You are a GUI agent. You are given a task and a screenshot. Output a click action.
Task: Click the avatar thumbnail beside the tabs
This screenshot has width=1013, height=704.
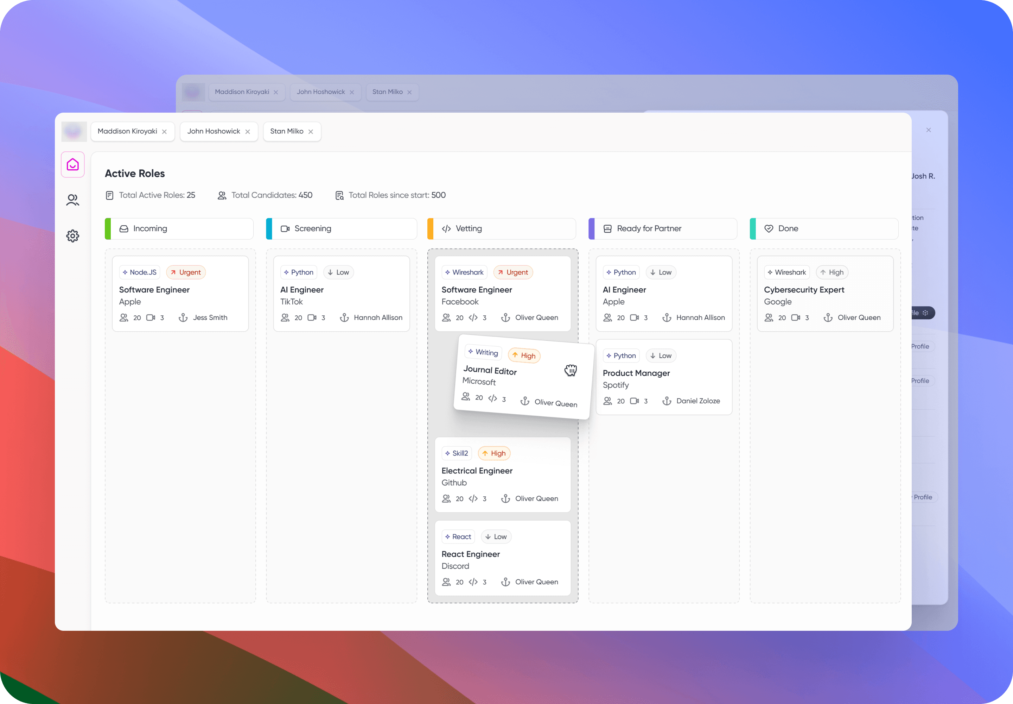pos(74,131)
